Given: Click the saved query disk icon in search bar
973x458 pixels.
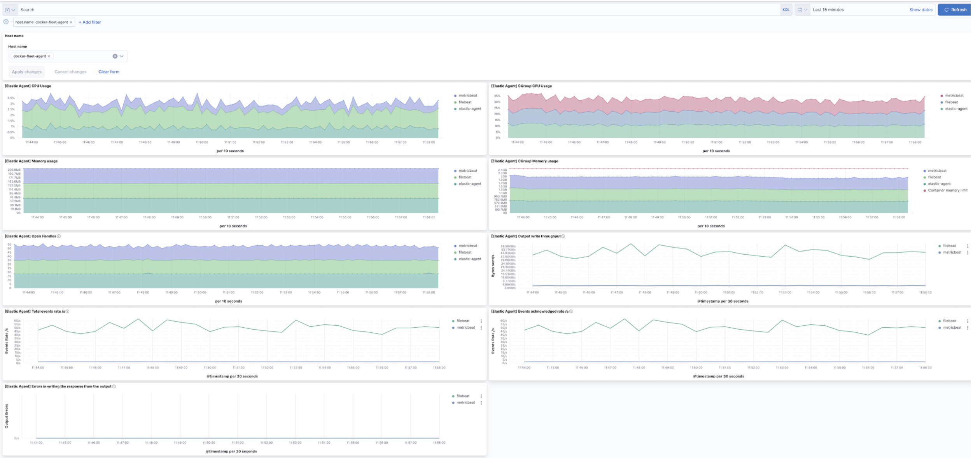Looking at the screenshot, I should (7, 9).
